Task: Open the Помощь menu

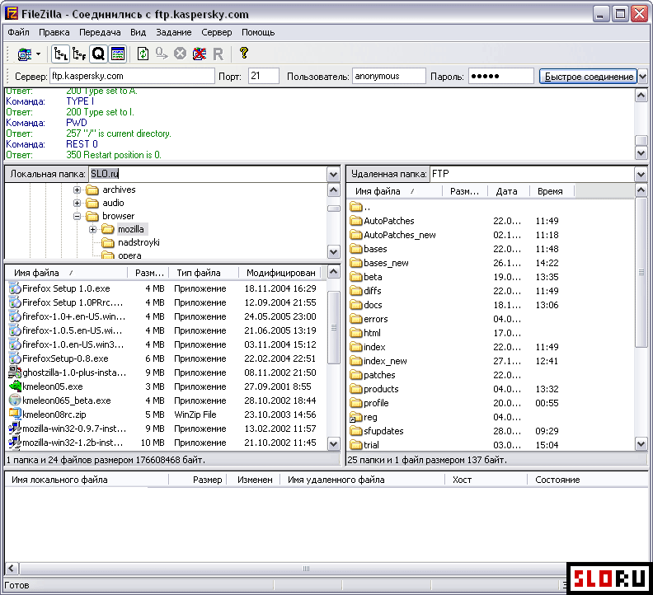Action: 258,32
